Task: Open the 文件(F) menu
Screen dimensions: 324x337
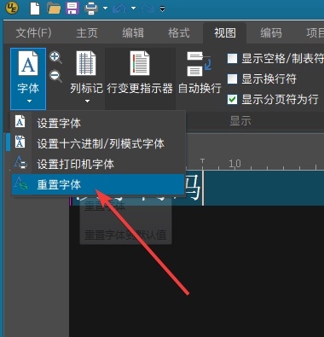Action: click(33, 33)
